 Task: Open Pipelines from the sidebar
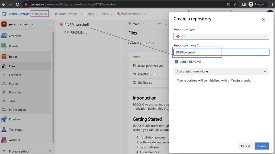(x=15, y=119)
